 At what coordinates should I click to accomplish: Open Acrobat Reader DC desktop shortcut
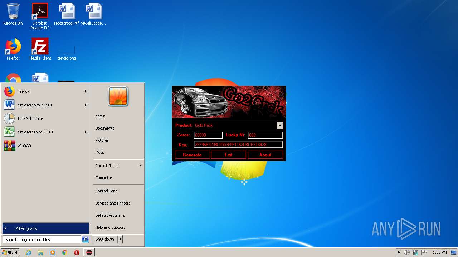coord(40,16)
